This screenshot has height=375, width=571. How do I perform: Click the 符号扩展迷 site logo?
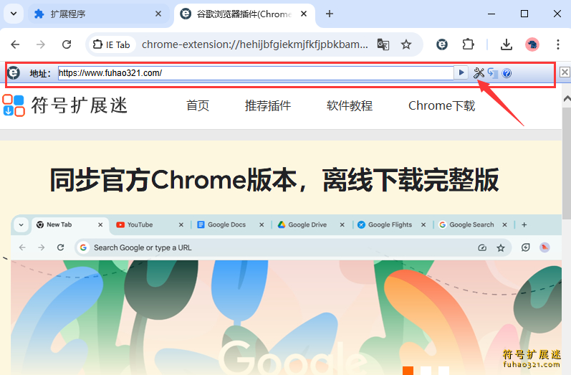64,105
